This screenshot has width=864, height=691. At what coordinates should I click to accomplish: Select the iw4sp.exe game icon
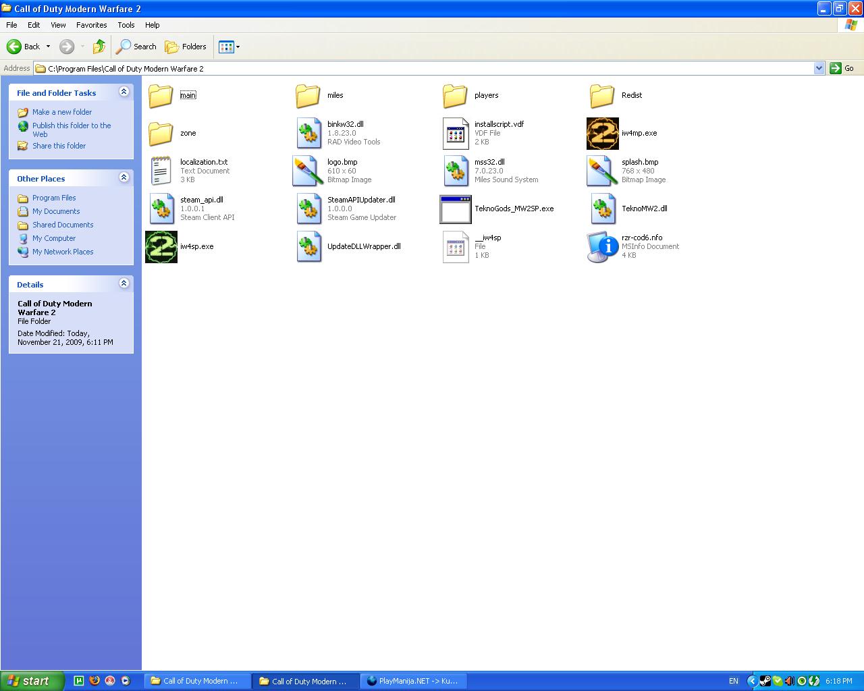(x=161, y=247)
